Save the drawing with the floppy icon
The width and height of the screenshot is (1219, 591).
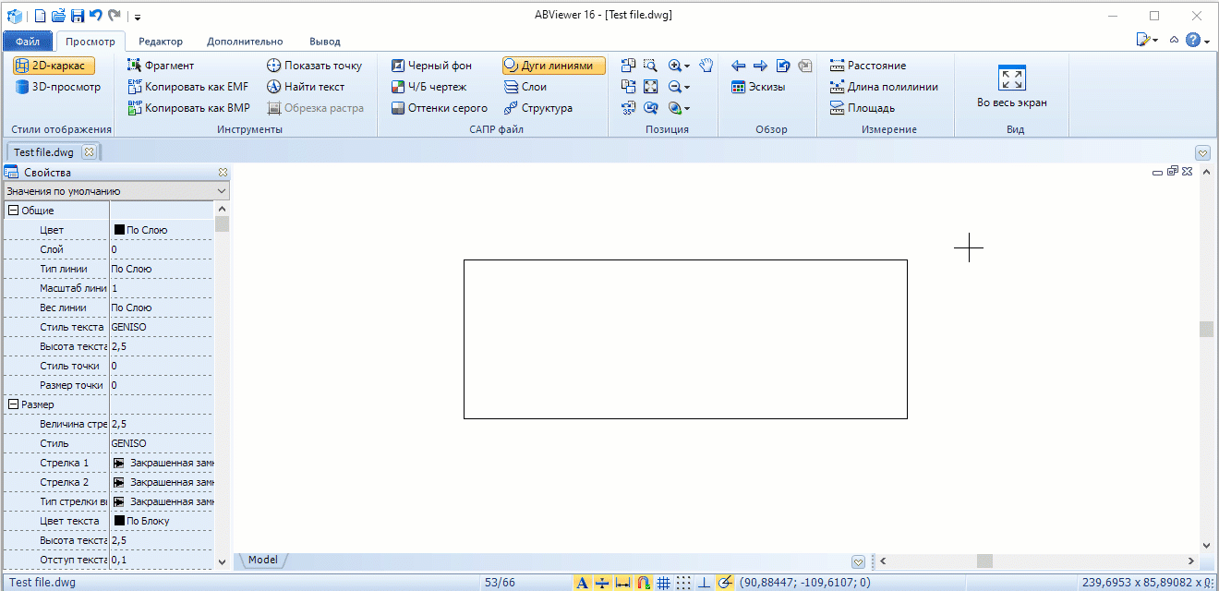[x=78, y=16]
